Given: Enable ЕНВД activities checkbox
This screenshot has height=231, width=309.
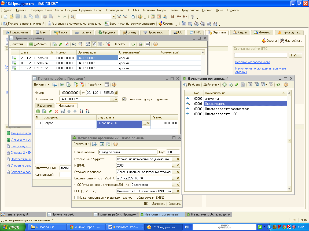Looking at the screenshot, I should (76, 197).
